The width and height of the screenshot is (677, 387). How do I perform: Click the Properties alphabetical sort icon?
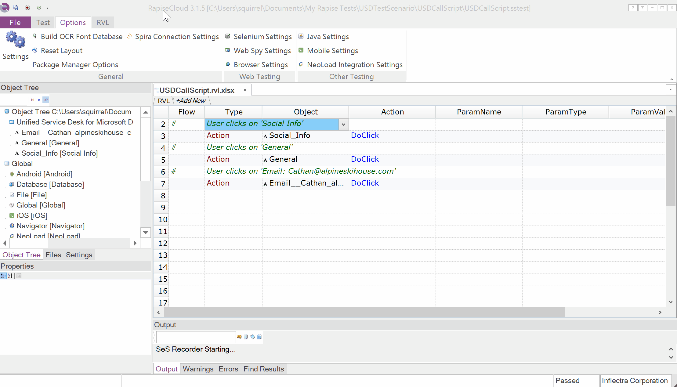pos(10,276)
